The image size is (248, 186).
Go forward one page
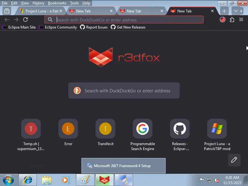click(16, 20)
